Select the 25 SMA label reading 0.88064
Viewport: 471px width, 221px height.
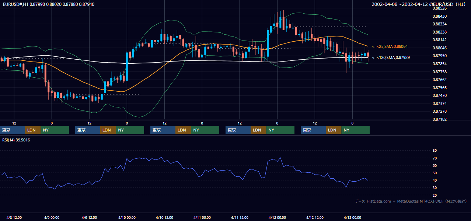[390, 46]
